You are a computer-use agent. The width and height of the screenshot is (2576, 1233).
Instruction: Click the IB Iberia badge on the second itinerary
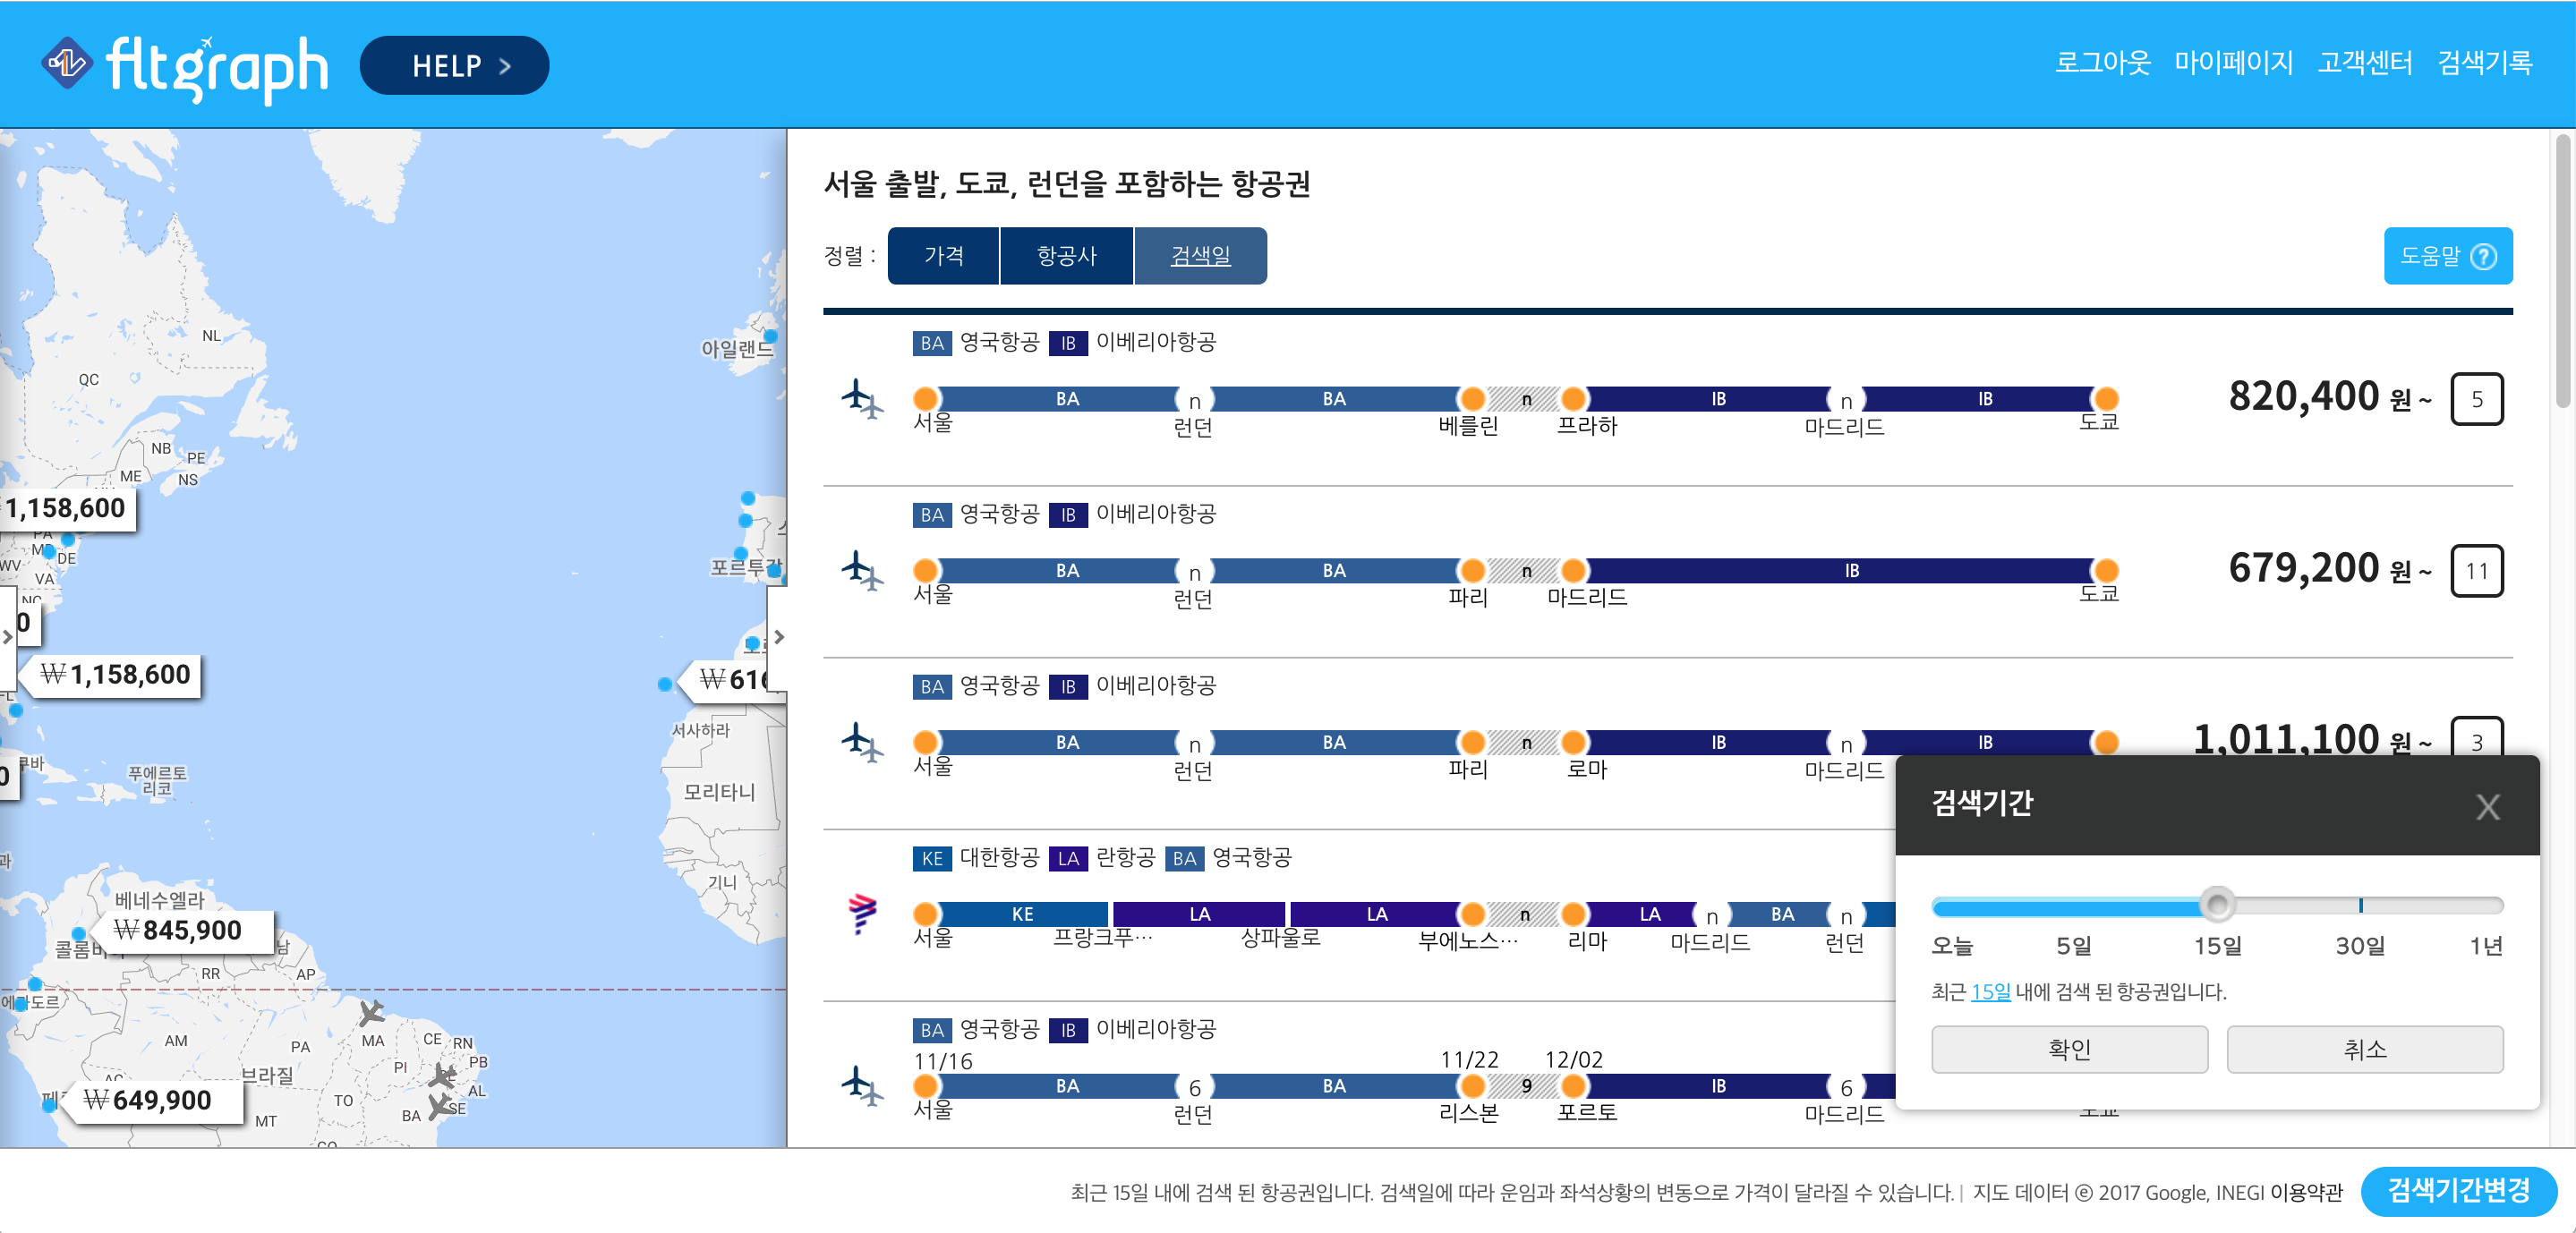[1068, 515]
